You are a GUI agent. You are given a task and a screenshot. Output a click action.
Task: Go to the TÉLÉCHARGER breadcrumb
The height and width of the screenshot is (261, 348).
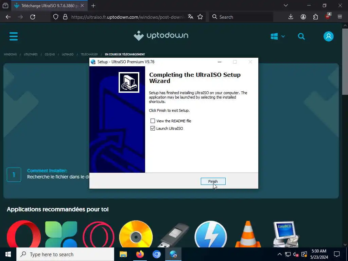point(89,54)
